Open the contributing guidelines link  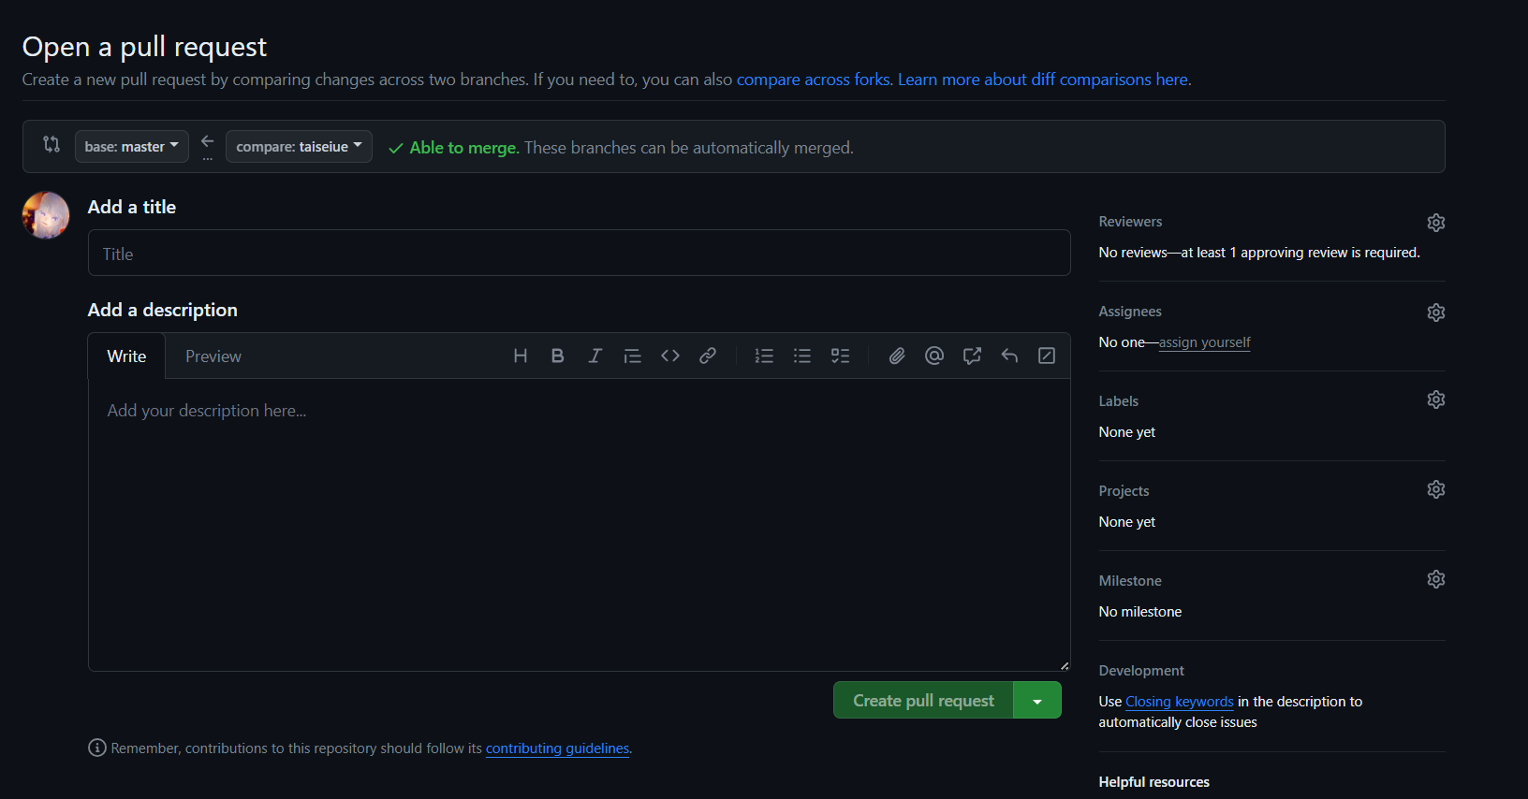coord(557,748)
